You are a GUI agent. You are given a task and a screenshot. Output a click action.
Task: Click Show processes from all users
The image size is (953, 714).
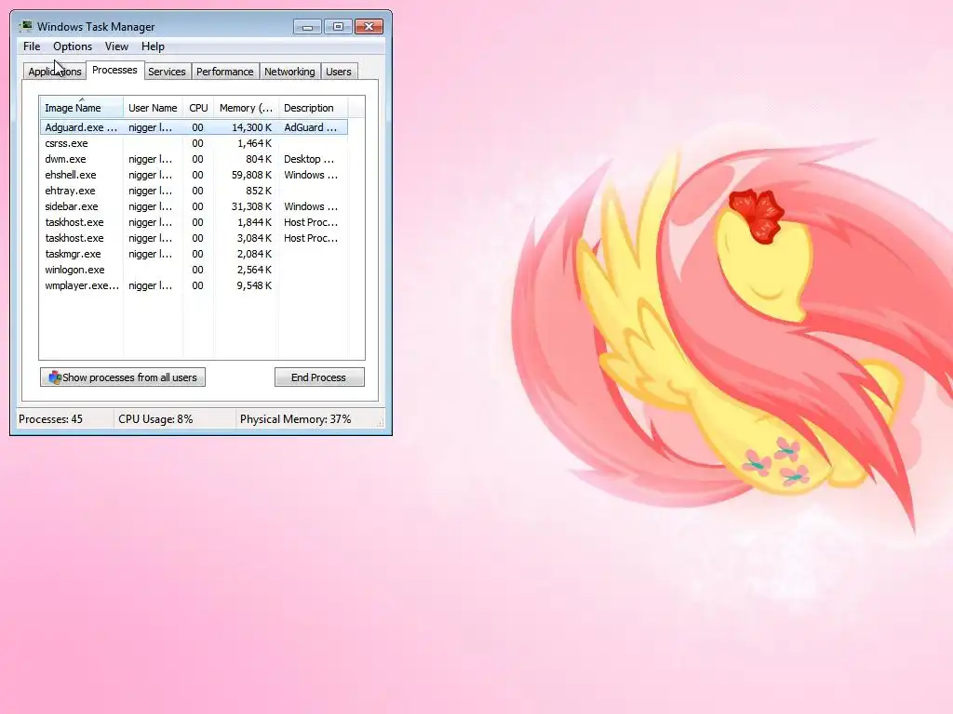[x=123, y=377]
